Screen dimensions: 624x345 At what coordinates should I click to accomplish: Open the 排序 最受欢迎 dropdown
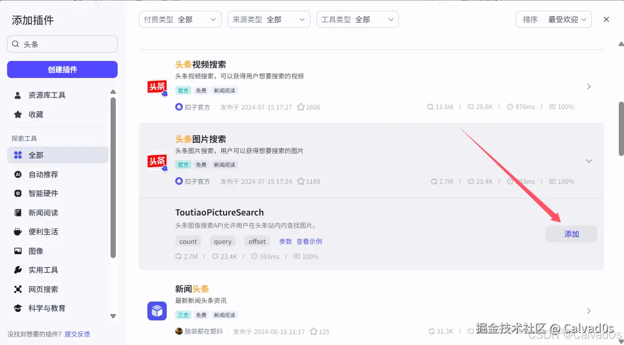pos(554,19)
